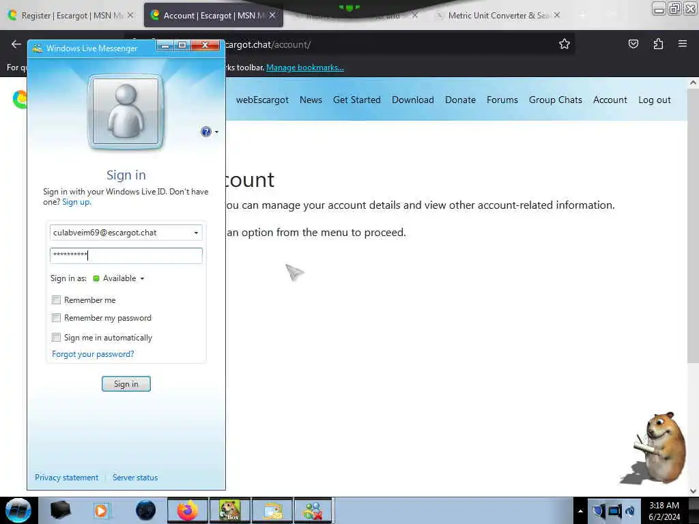Viewport: 699px width, 524px height.
Task: Expand the arrow beside the help icon
Action: (x=216, y=132)
